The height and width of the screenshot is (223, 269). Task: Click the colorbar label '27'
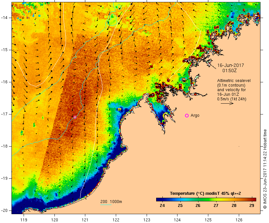pos(216,206)
